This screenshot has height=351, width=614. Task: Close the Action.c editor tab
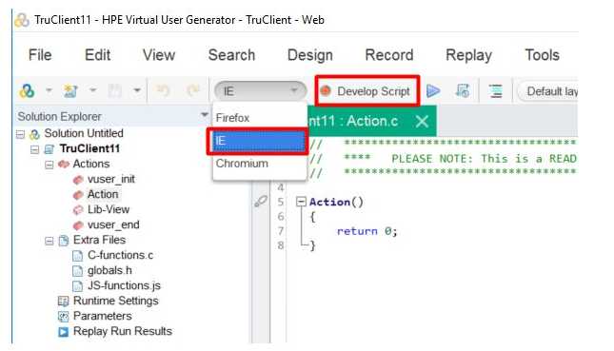(422, 121)
